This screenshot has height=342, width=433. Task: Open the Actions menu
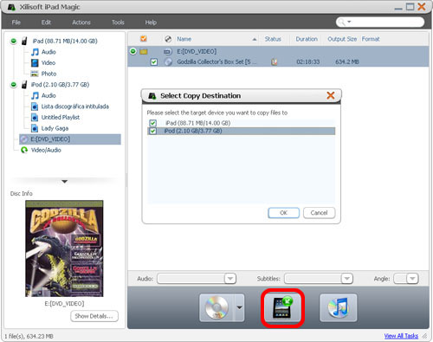(x=81, y=23)
